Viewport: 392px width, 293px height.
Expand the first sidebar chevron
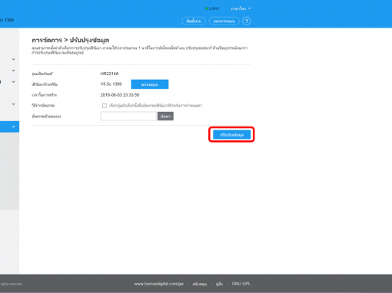[14, 59]
